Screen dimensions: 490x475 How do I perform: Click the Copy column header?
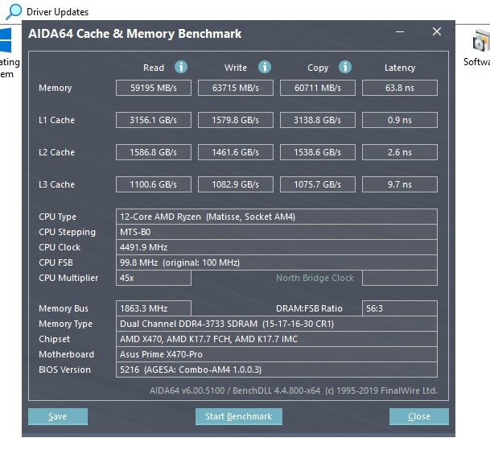[318, 68]
